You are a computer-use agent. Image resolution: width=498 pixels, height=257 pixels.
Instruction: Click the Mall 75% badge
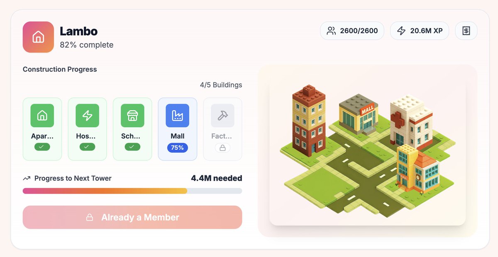(178, 148)
